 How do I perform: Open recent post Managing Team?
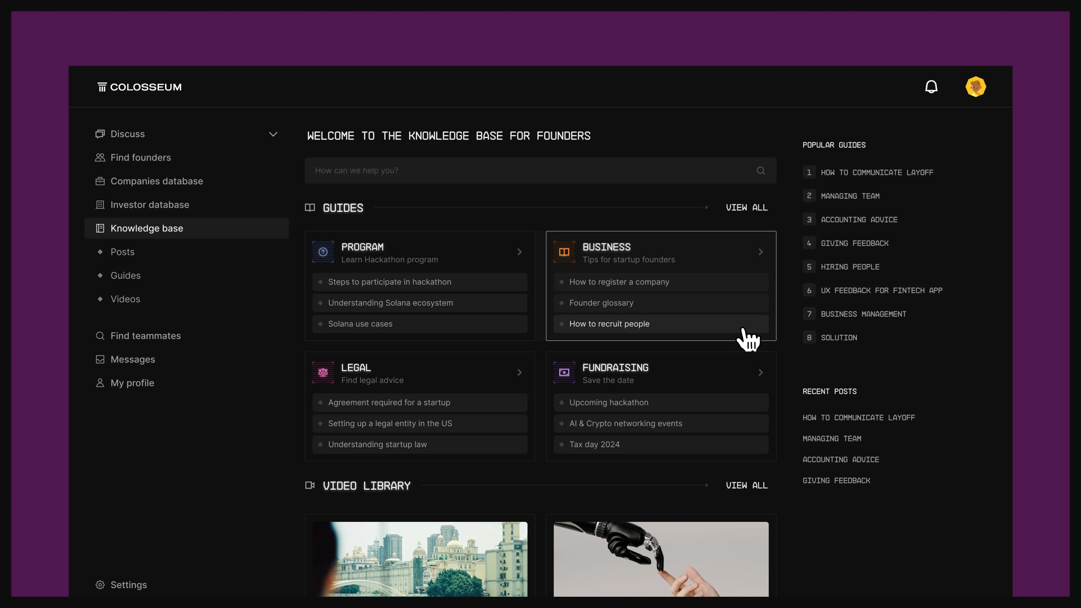(832, 439)
